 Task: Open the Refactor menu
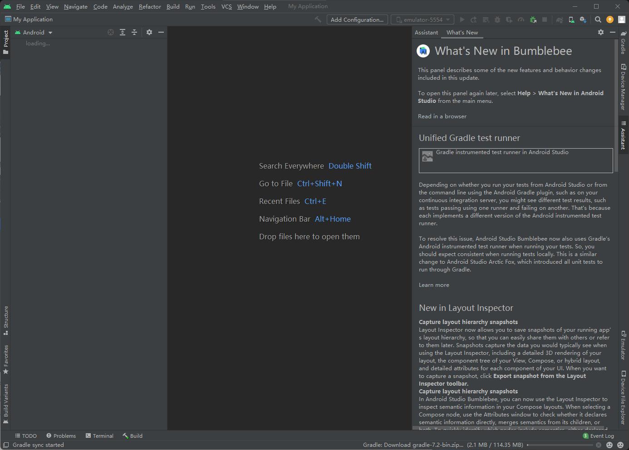(150, 6)
